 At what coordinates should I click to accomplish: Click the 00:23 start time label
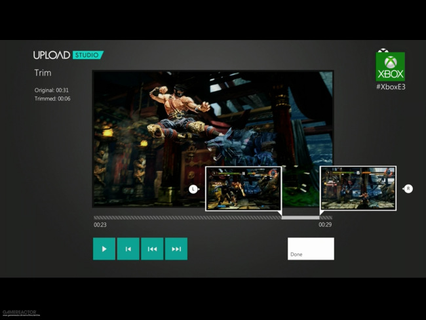tap(100, 225)
